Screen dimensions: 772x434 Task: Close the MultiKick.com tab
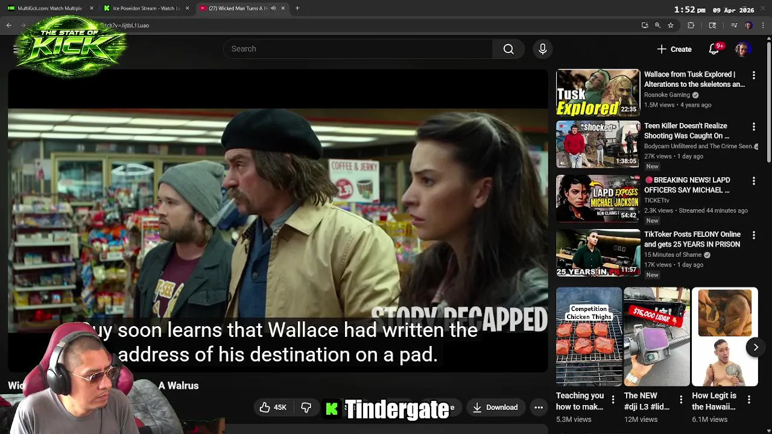coord(92,8)
